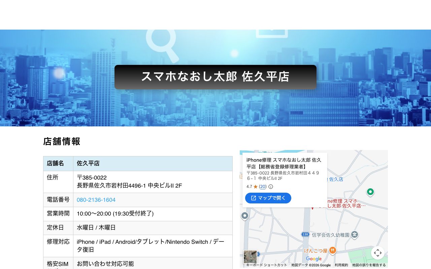431x269 pixels.
Task: Click 地図の誤りを報告する link
Action: coord(369,265)
